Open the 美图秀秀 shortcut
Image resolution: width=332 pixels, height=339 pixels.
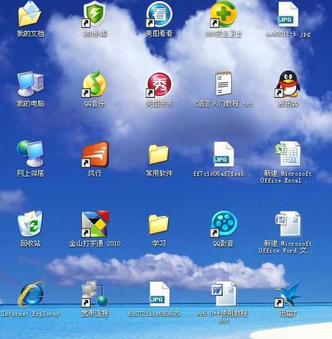(x=159, y=85)
